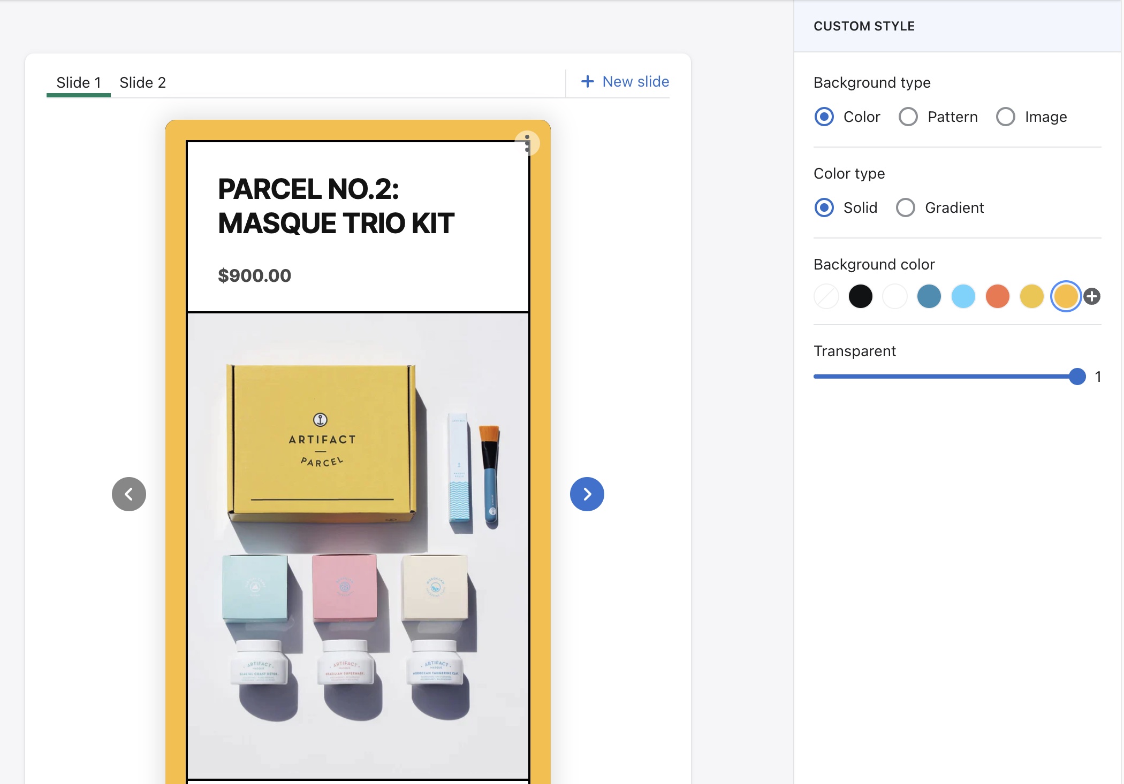The image size is (1124, 784).
Task: Select the orange-red color swatch
Action: (x=997, y=296)
